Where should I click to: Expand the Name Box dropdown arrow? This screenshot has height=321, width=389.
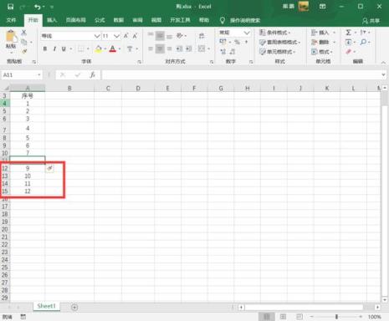[x=39, y=75]
